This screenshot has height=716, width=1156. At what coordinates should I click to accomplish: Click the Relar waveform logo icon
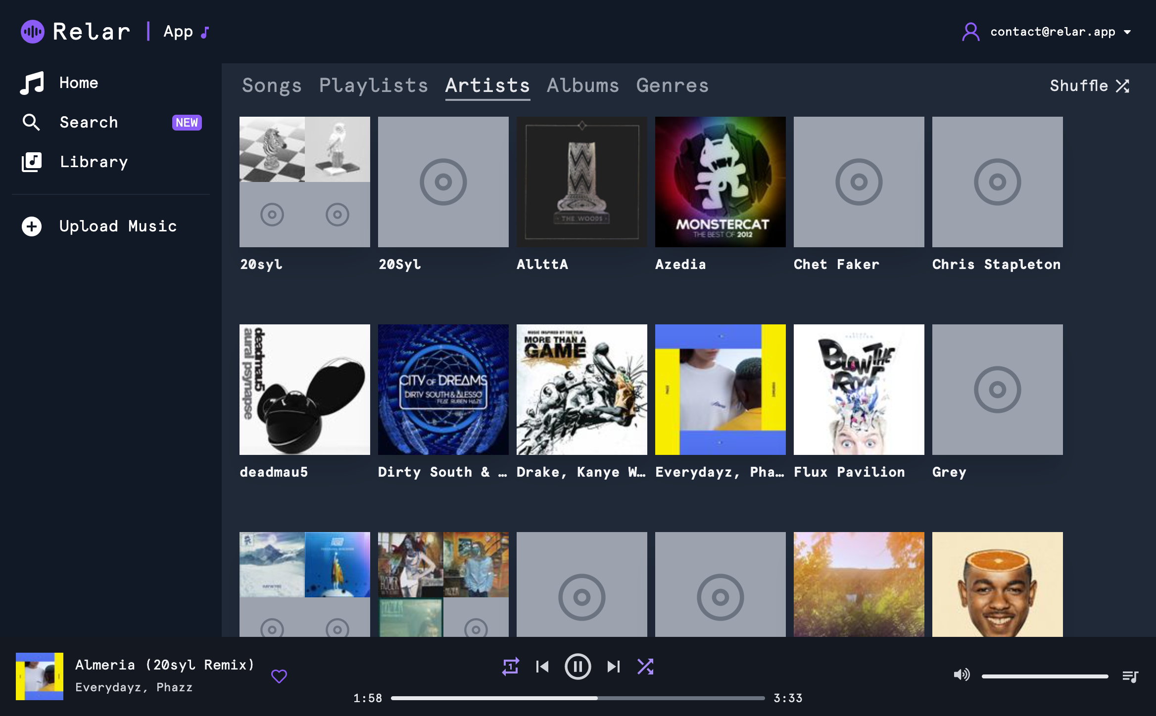pos(33,32)
